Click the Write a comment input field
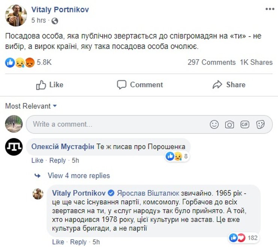This screenshot has height=250, width=278. click(x=116, y=124)
